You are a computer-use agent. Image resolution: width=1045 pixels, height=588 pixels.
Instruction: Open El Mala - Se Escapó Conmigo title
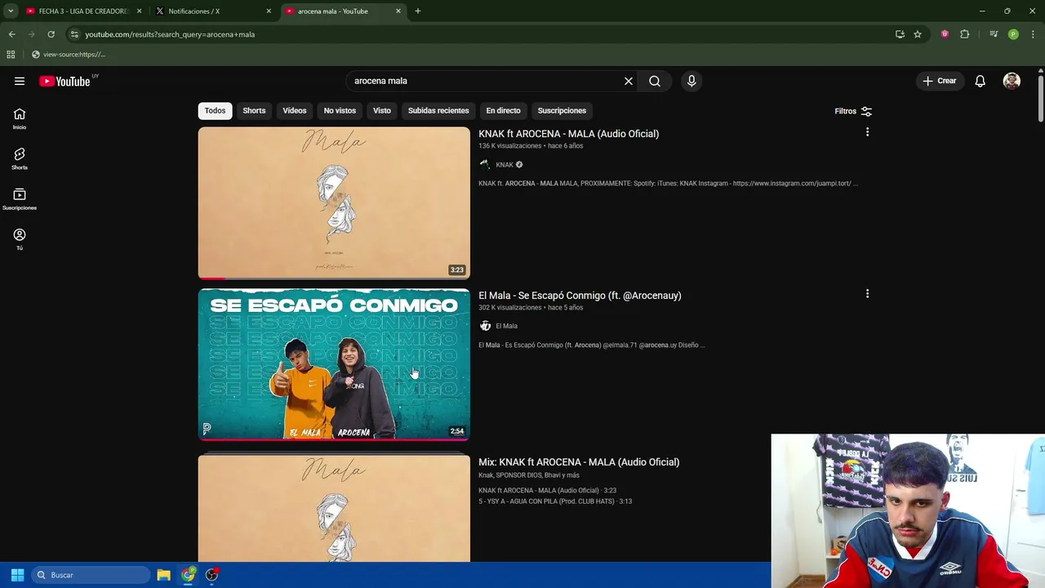pyautogui.click(x=580, y=295)
